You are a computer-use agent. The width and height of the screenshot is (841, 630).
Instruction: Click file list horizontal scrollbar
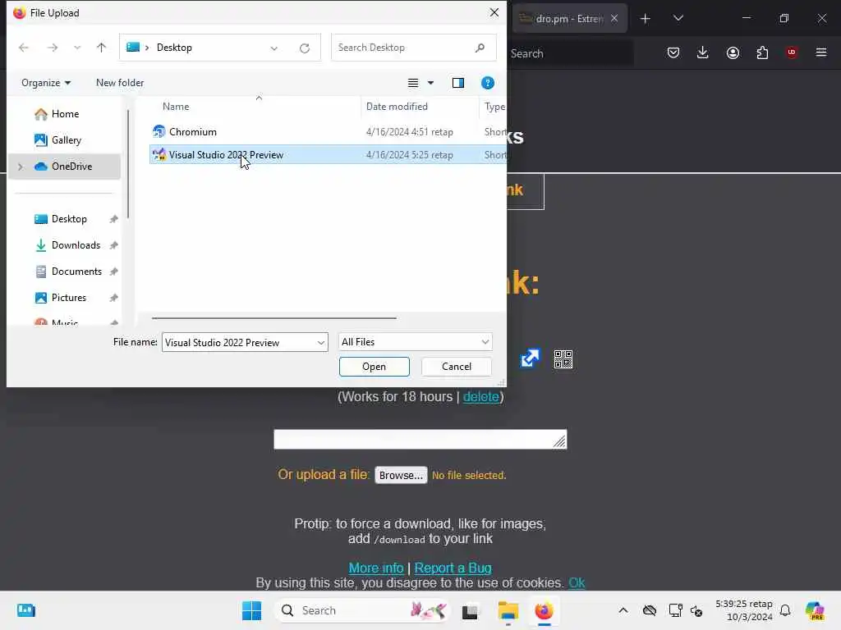point(274,317)
